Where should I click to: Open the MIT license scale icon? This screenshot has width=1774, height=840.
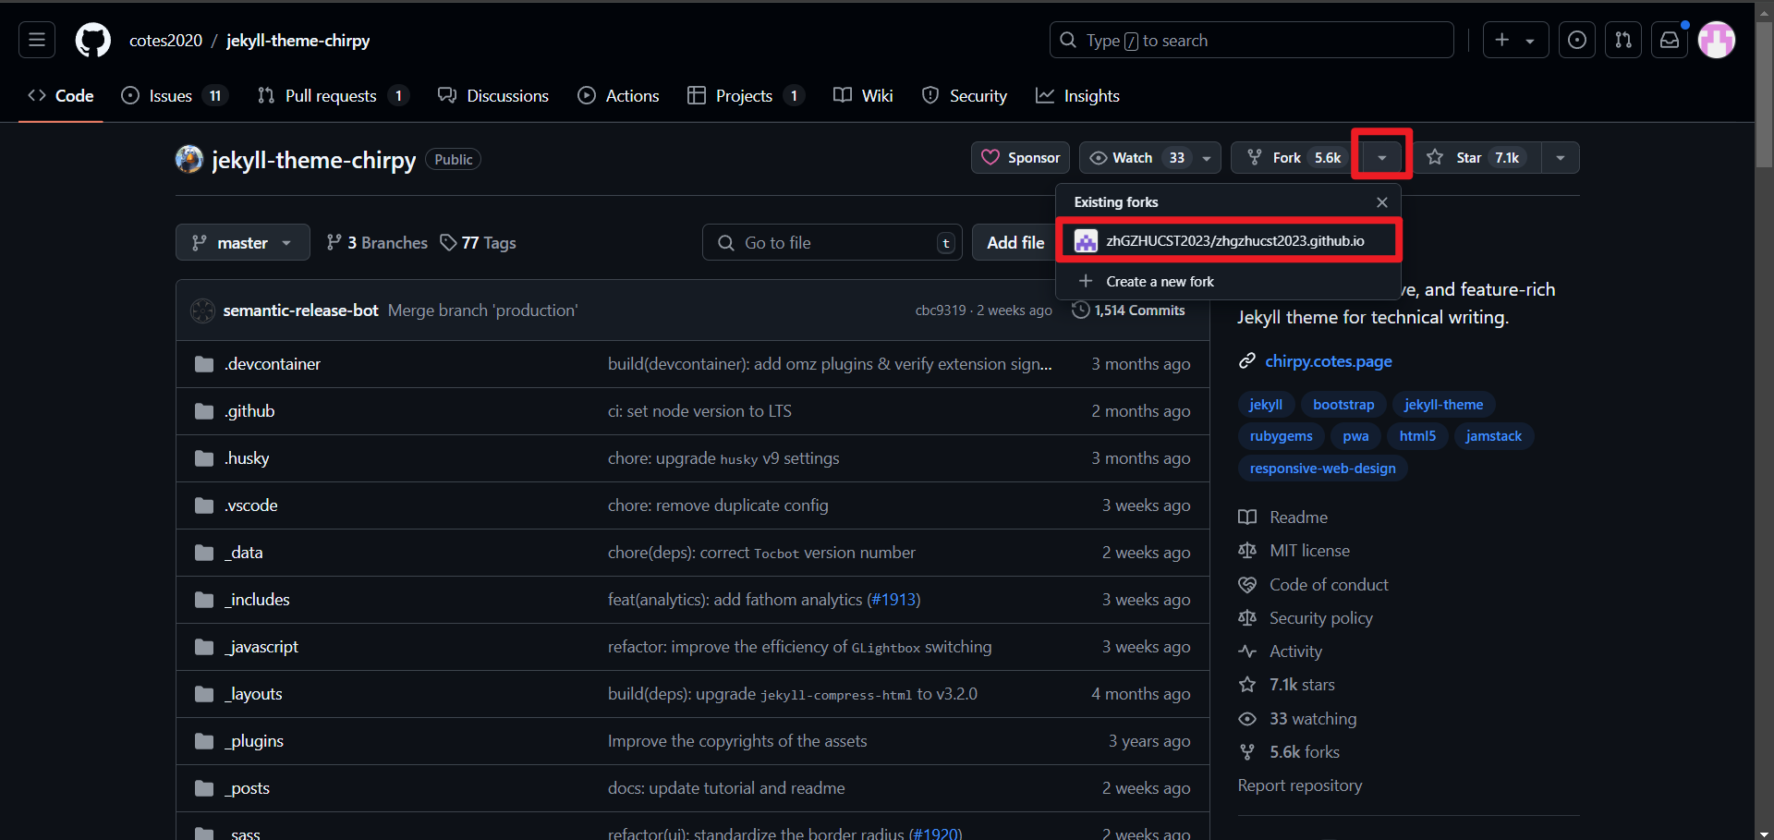point(1247,551)
